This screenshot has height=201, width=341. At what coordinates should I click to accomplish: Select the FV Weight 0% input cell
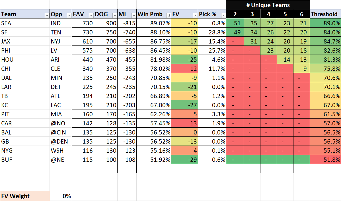click(61, 196)
